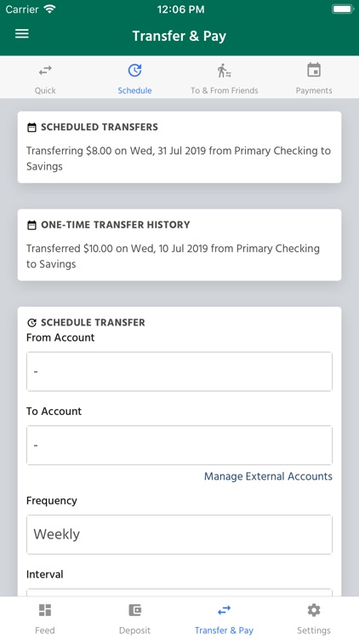Open the Deposit wallet icon
The width and height of the screenshot is (359, 639).
pos(134,610)
